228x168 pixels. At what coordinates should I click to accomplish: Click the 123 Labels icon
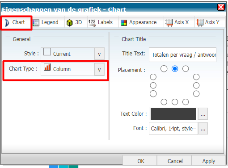[x=92, y=23]
